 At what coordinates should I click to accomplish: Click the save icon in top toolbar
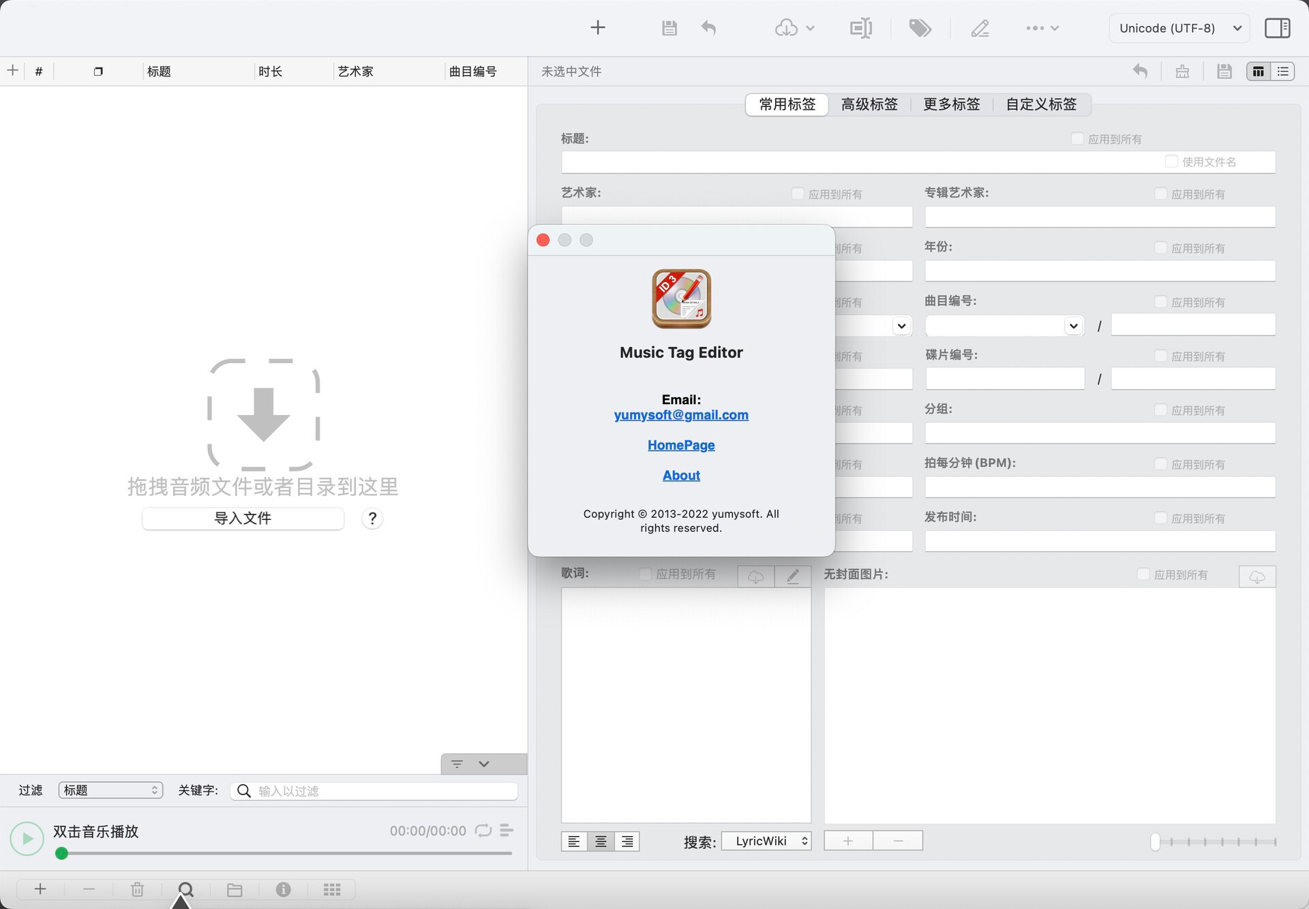click(x=669, y=28)
